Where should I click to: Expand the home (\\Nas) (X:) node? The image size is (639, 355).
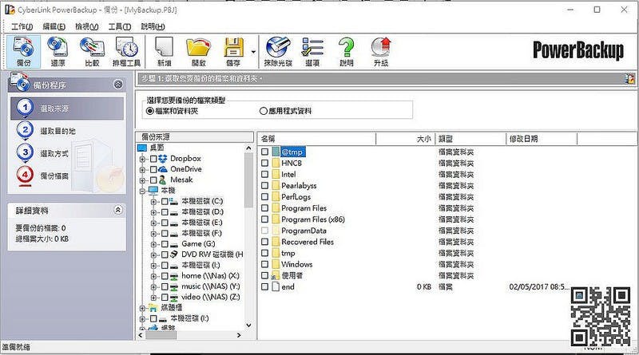pyautogui.click(x=153, y=276)
